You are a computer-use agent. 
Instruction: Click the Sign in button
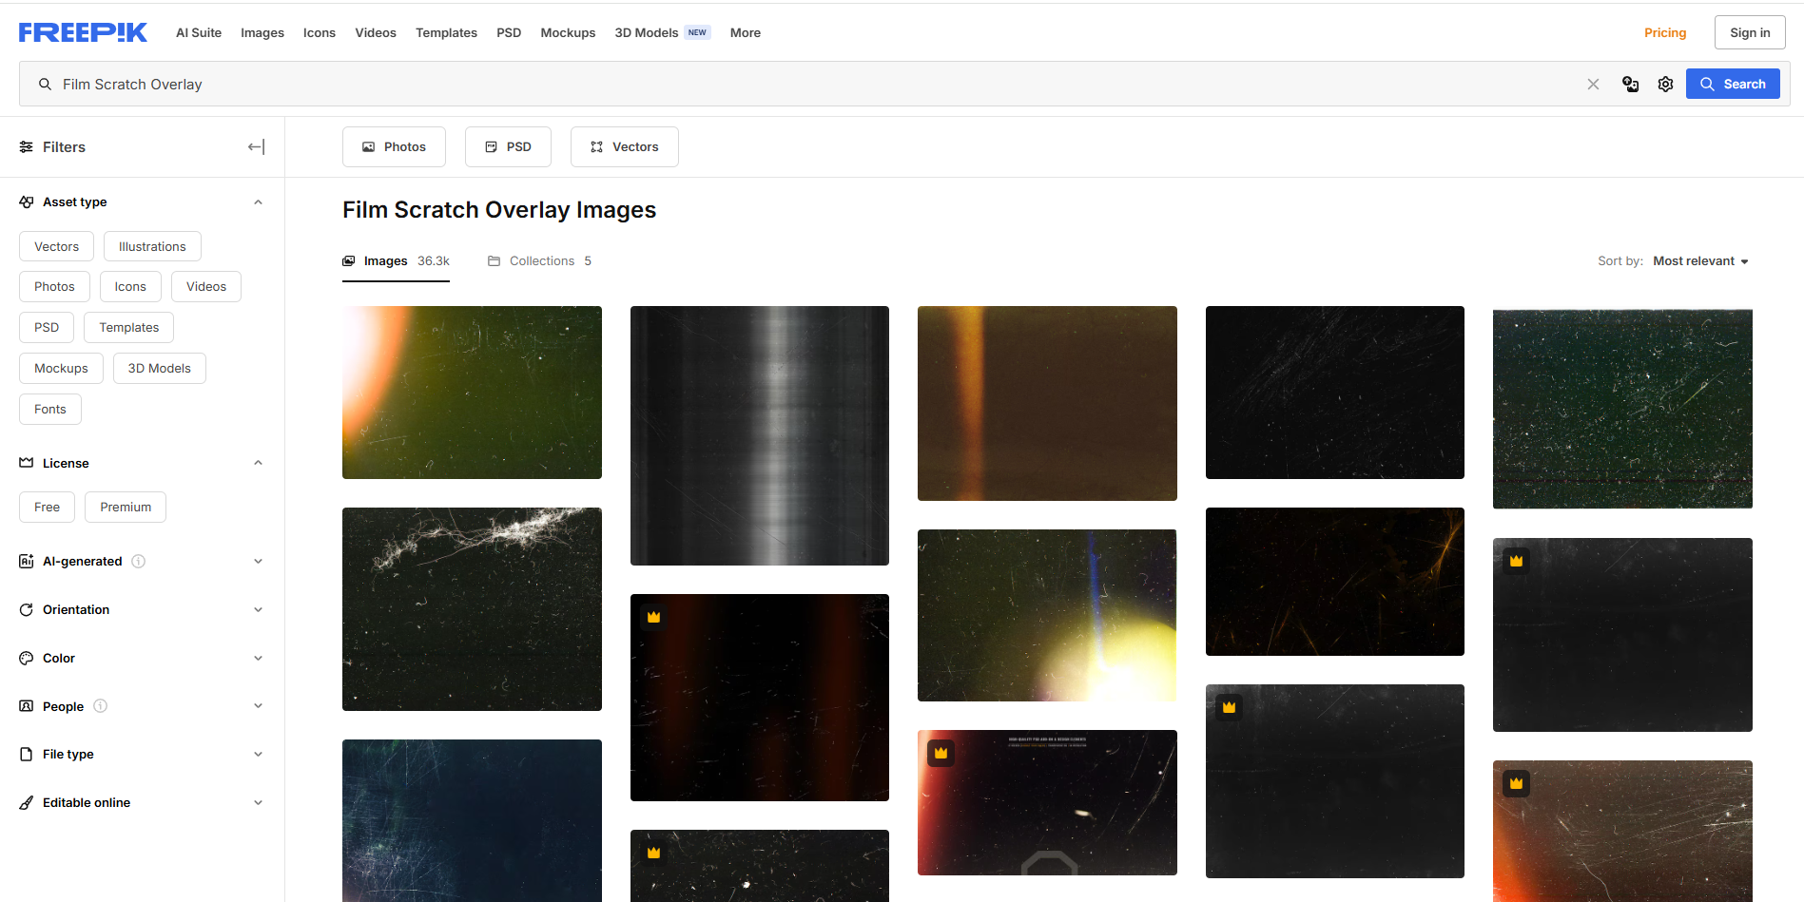[x=1750, y=33]
